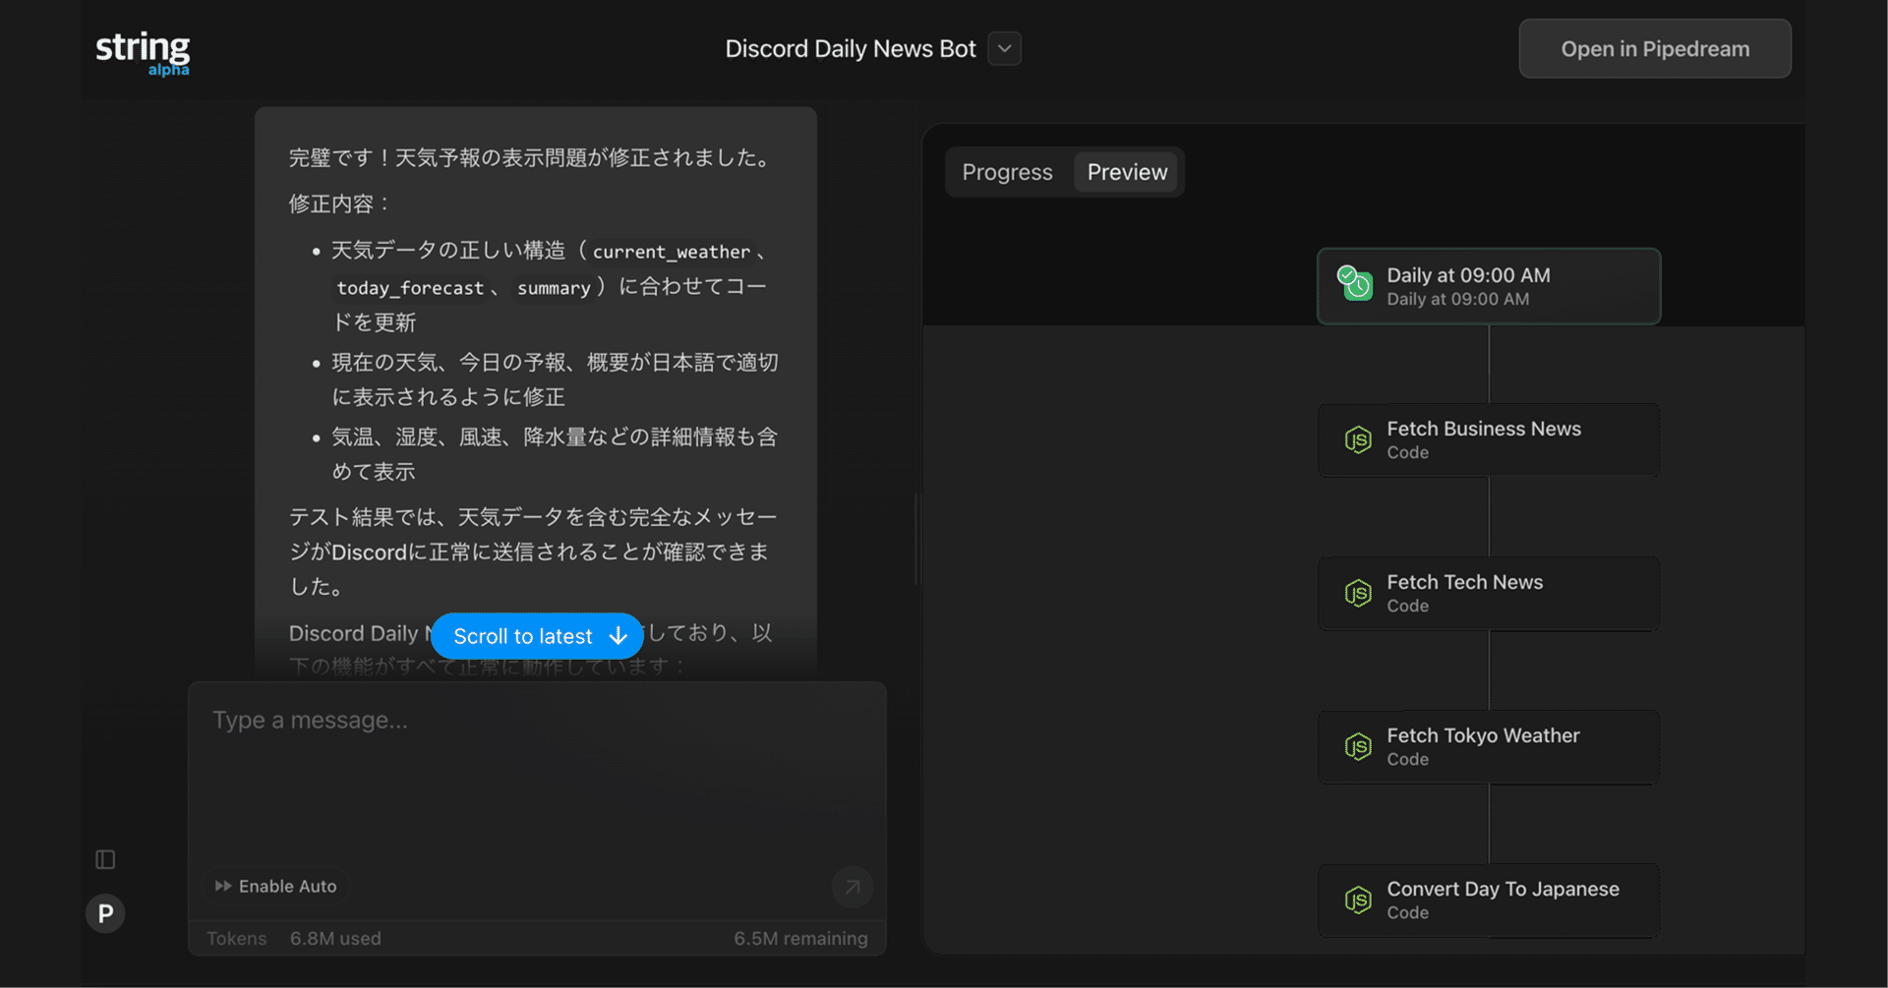Image resolution: width=1888 pixels, height=988 pixels.
Task: Click the Scroll to latest button
Action: (537, 636)
